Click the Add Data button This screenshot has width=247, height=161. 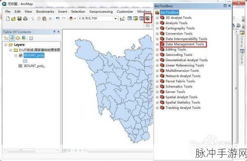click(71, 18)
